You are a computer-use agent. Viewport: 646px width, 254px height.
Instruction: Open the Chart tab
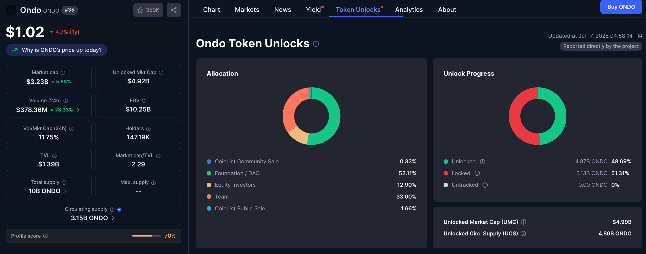211,10
